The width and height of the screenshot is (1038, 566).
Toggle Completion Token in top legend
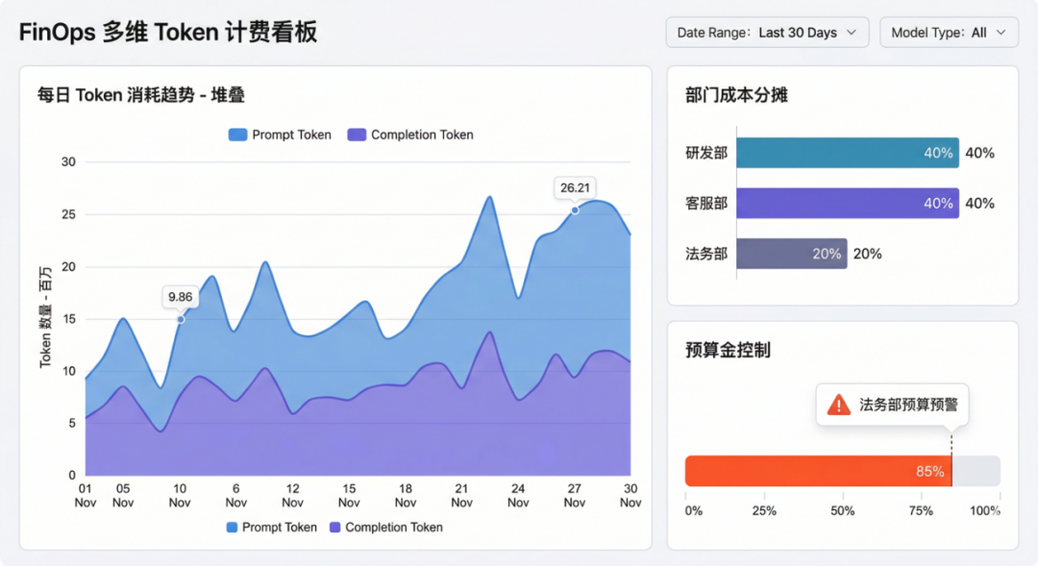[410, 135]
